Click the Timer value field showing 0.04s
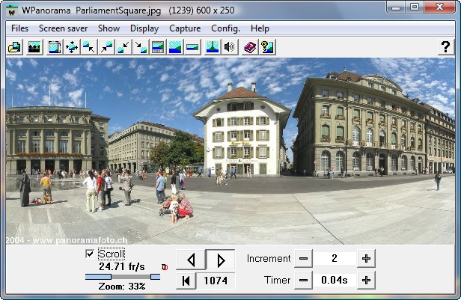This screenshot has height=300, width=461. click(335, 281)
